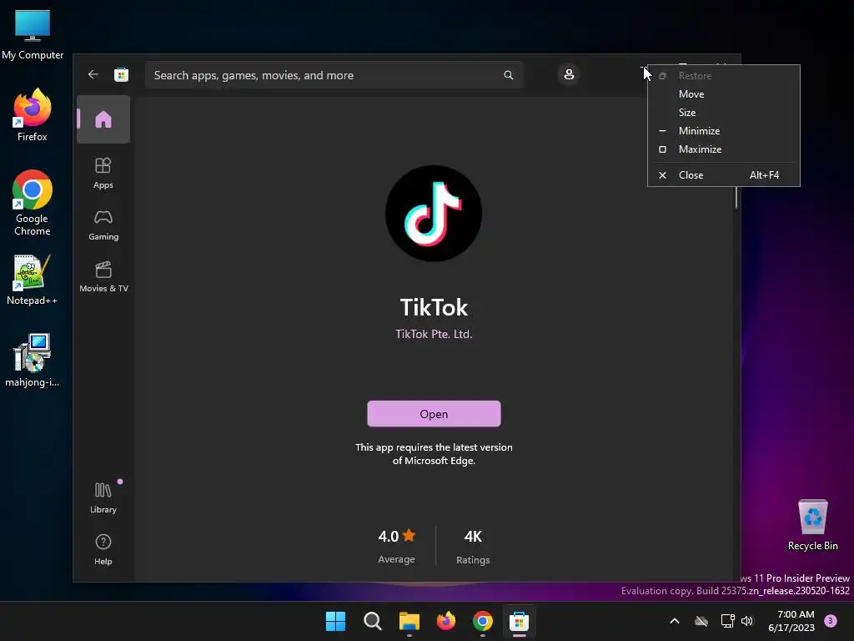The height and width of the screenshot is (641, 854).
Task: Select Firefox desktop shortcut
Action: click(33, 115)
